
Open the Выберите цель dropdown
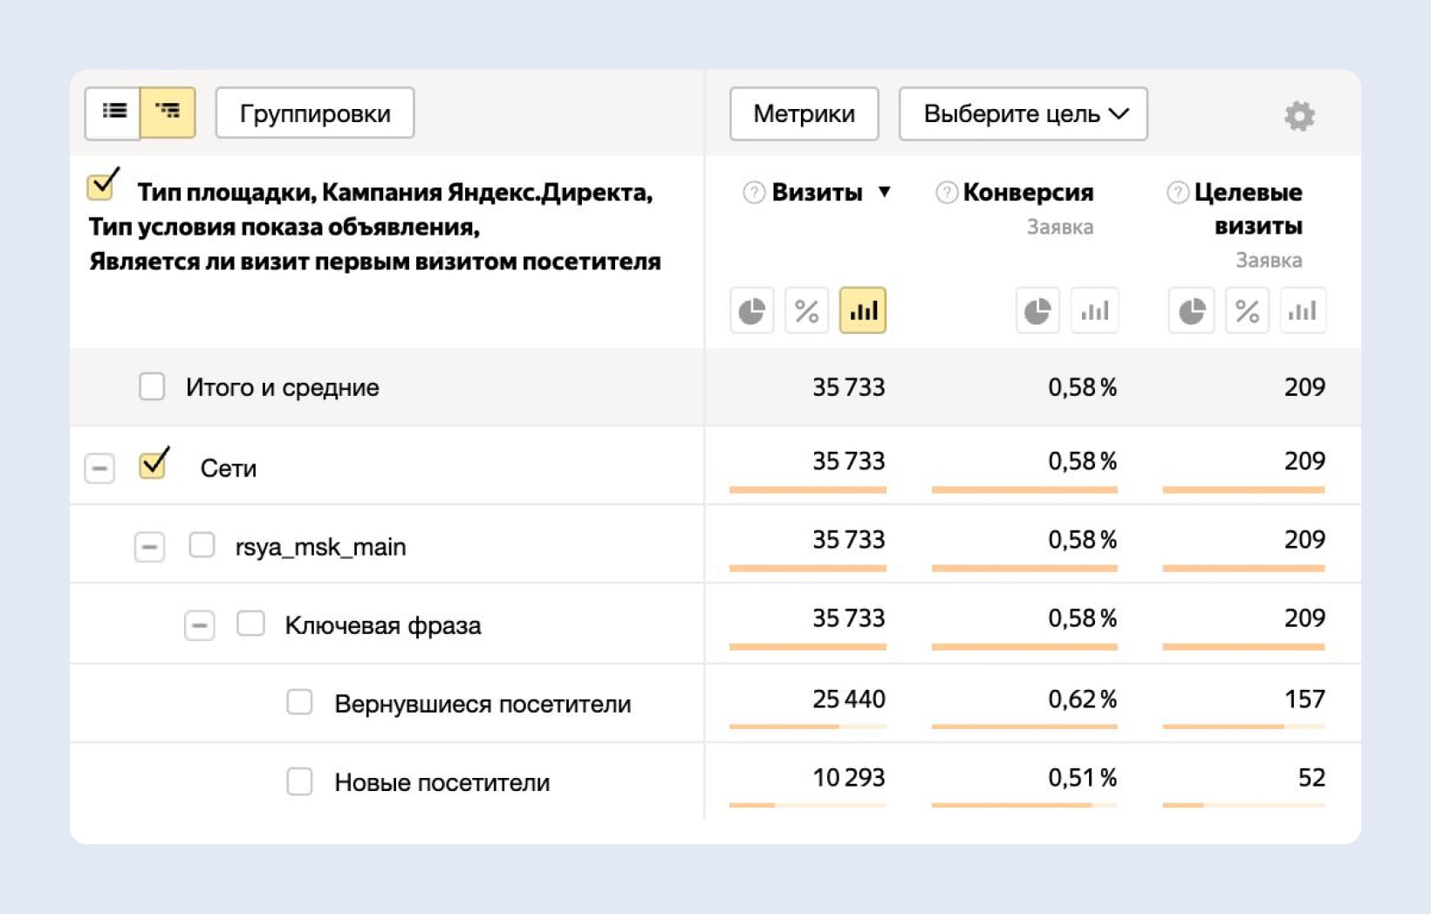click(x=1024, y=113)
